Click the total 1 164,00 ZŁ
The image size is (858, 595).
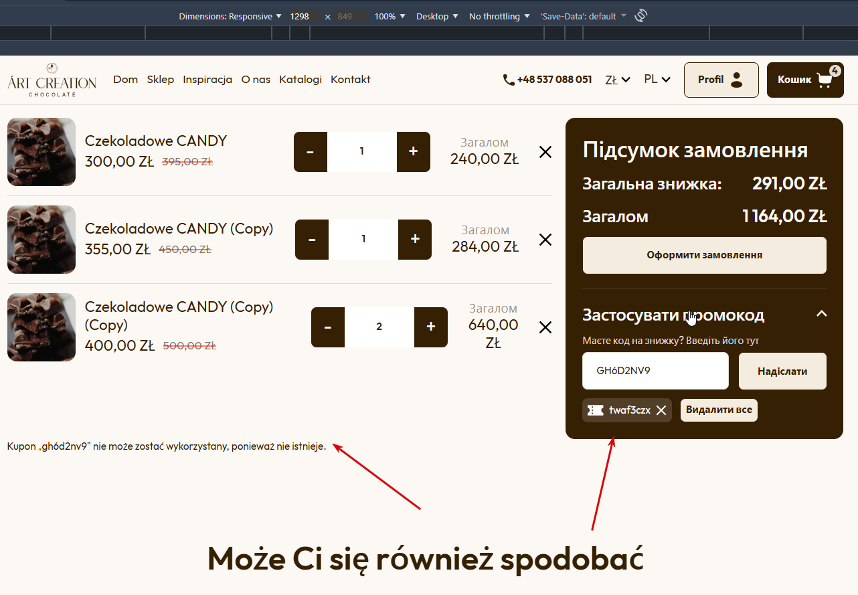[x=784, y=216]
